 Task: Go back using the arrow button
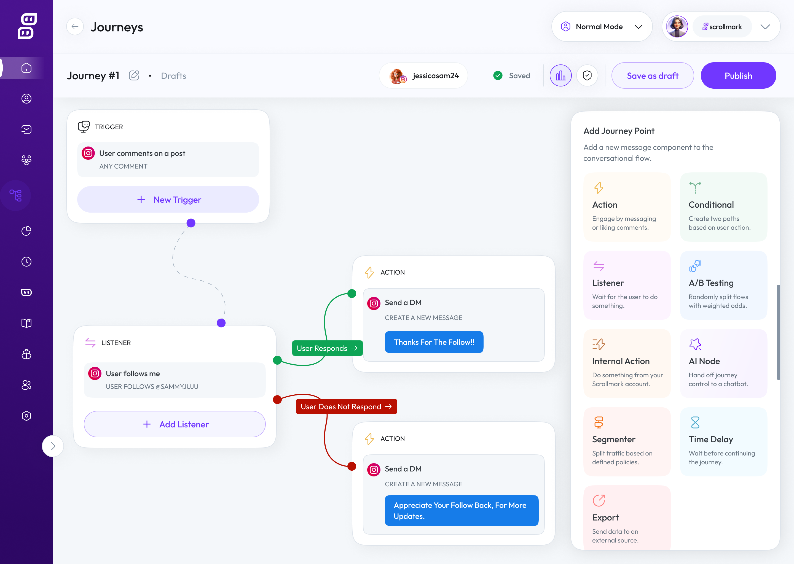point(75,27)
